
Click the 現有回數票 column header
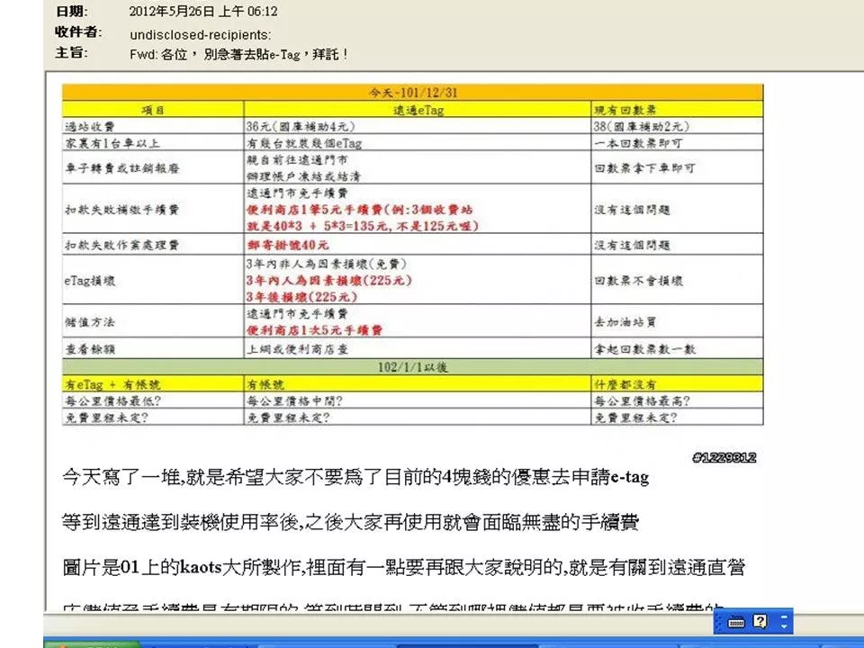(x=625, y=110)
